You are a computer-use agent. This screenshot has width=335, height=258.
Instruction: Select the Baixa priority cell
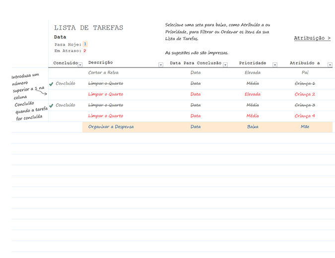point(253,127)
